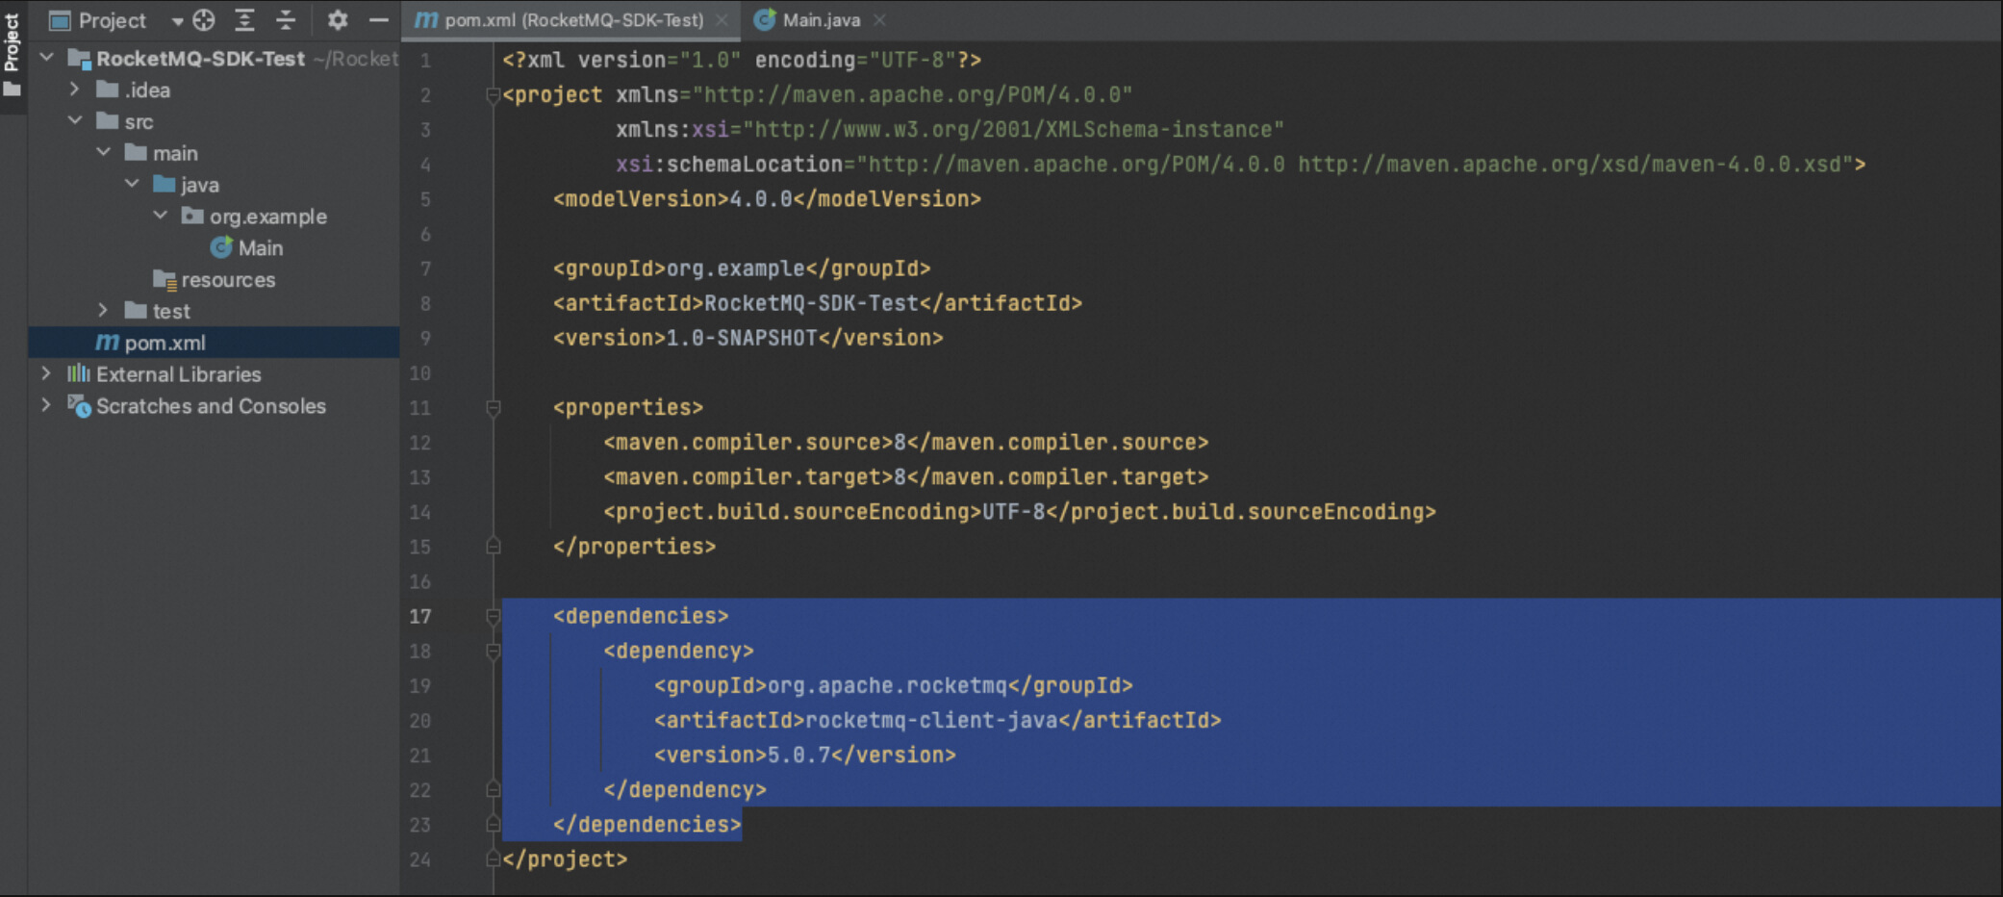Click the Collapse All icon in Project toolbar
The height and width of the screenshot is (897, 2003).
point(286,19)
